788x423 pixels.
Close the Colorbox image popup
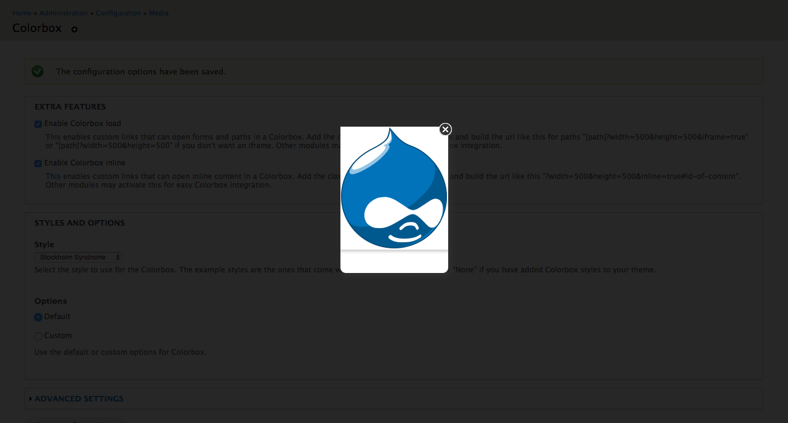click(x=445, y=129)
